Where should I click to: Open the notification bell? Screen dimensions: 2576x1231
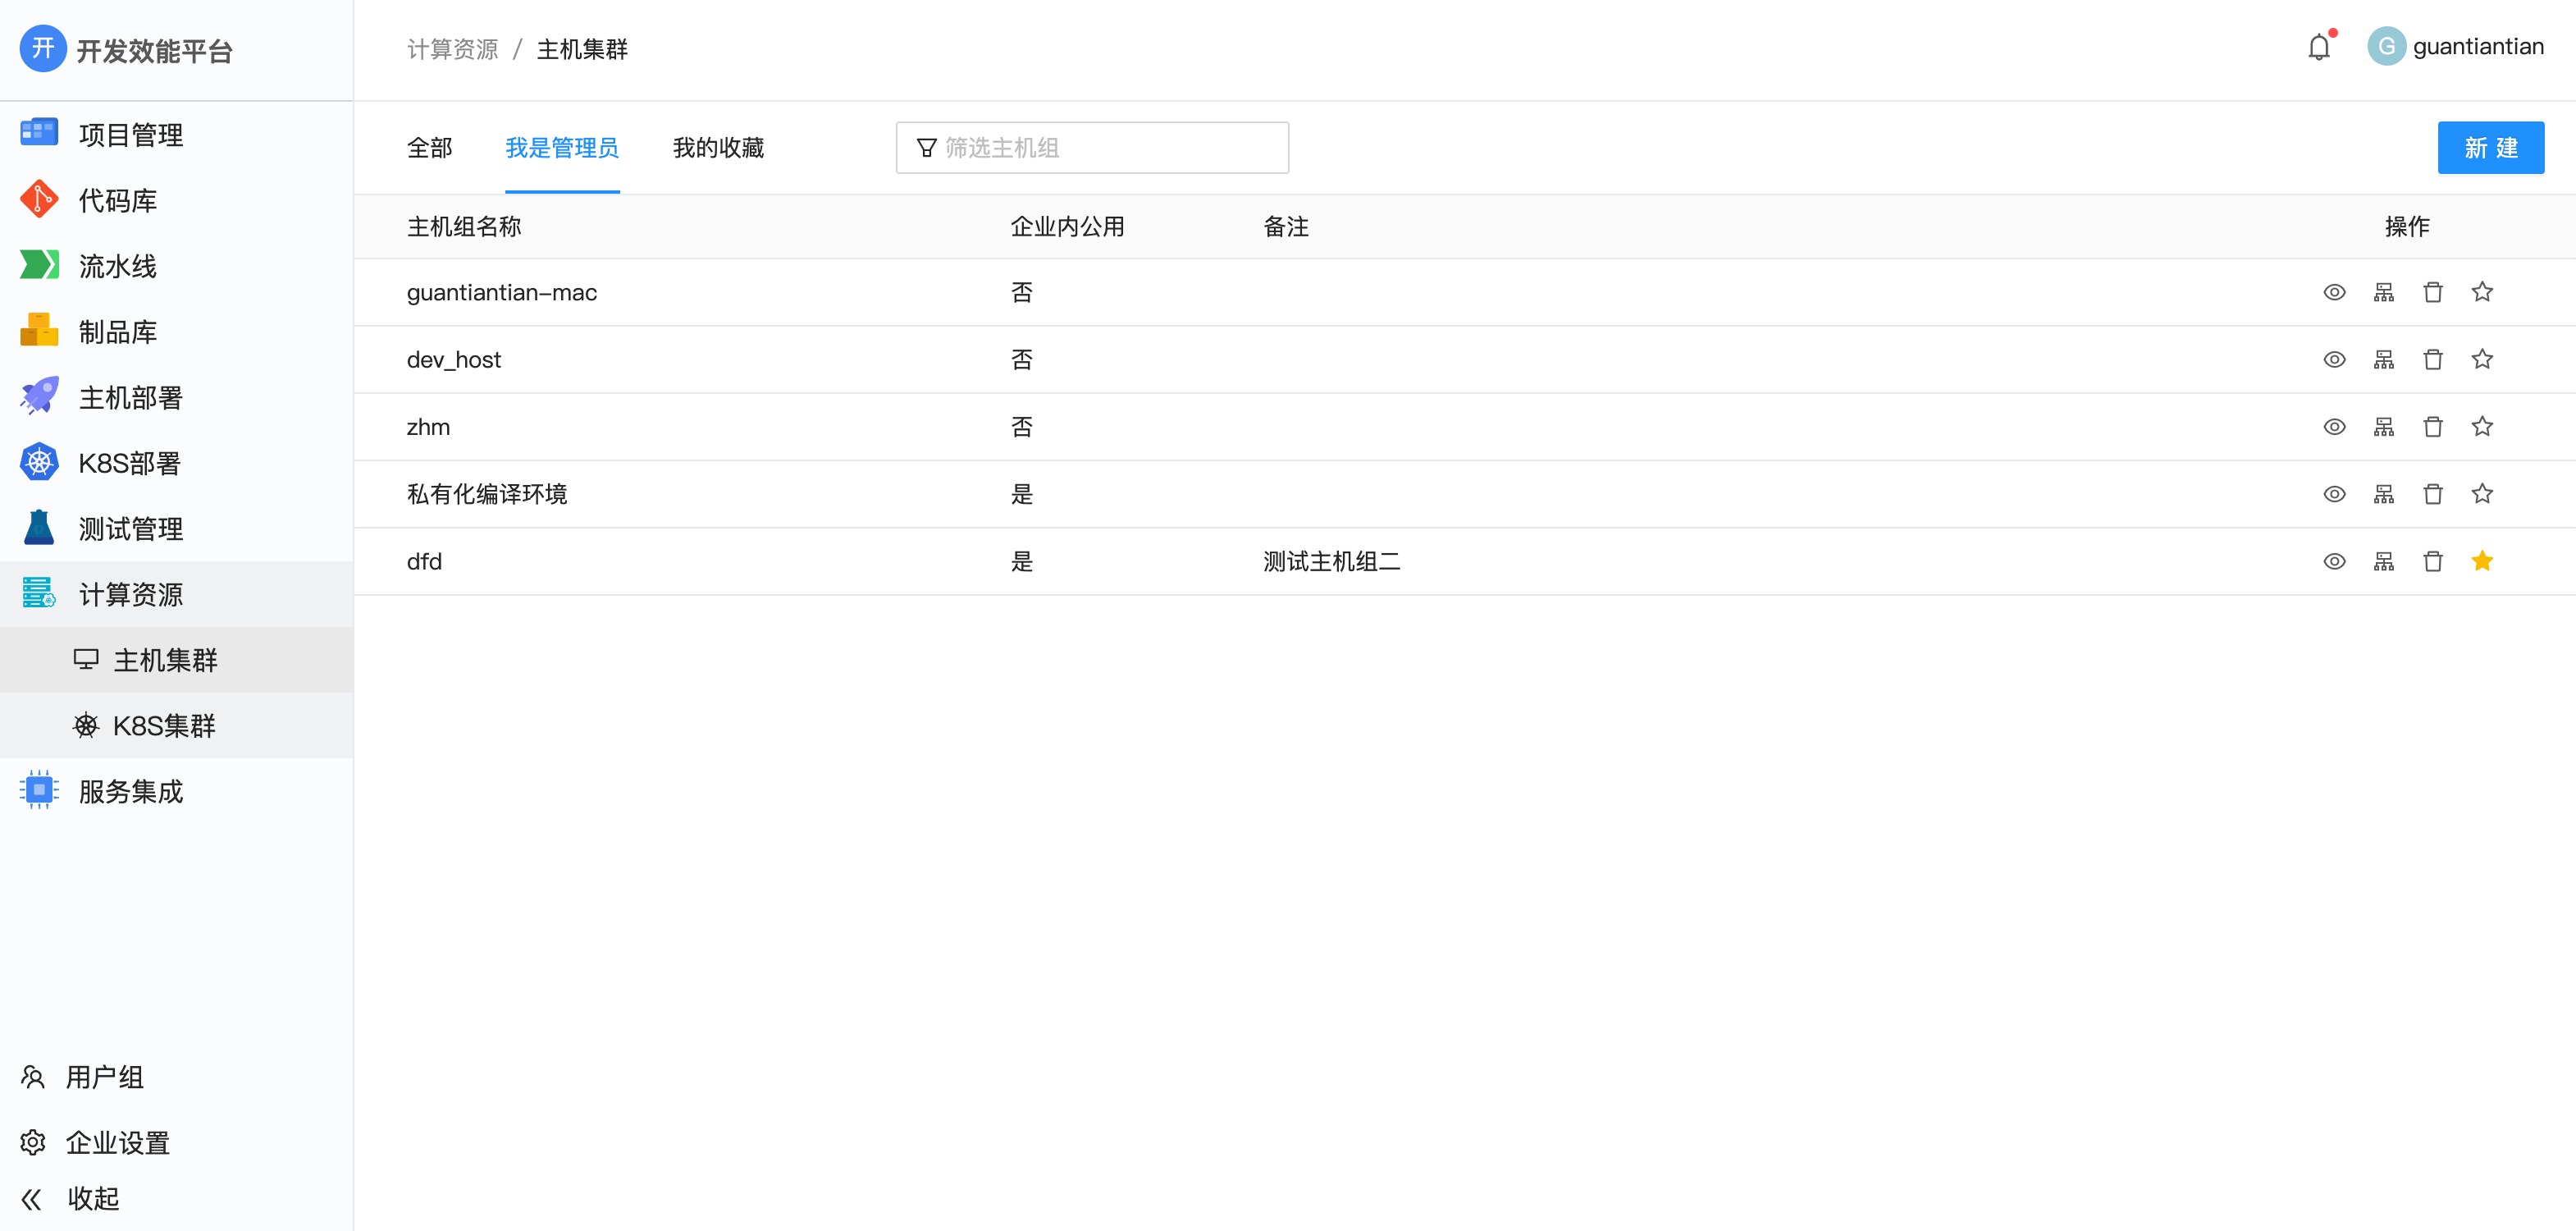point(2318,46)
